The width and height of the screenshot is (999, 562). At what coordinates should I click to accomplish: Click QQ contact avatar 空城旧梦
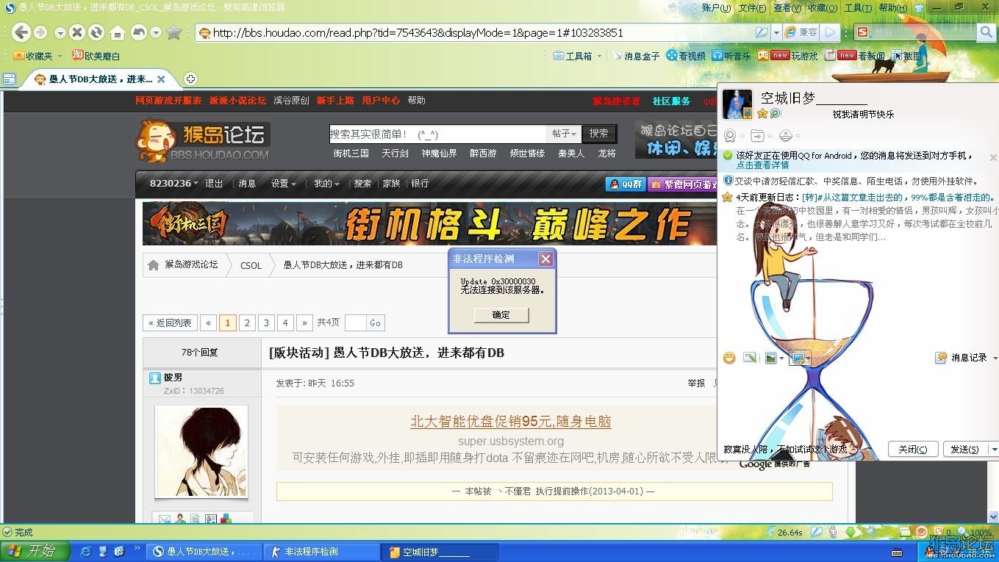[737, 104]
